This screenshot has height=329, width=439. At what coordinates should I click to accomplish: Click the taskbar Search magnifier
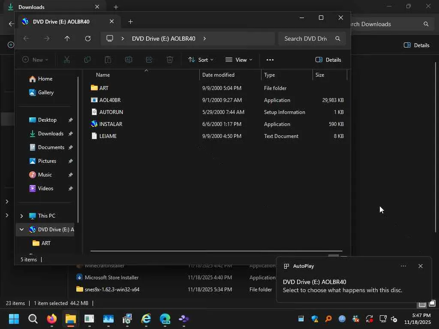[33, 319]
